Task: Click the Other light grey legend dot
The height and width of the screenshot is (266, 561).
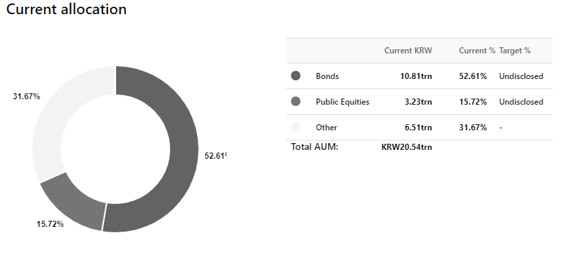Action: tap(296, 127)
